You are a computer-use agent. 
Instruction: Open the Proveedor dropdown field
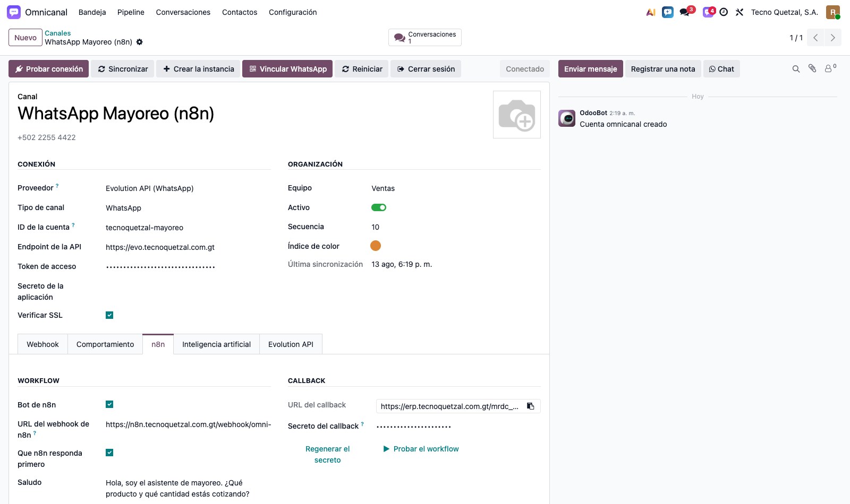pyautogui.click(x=188, y=188)
